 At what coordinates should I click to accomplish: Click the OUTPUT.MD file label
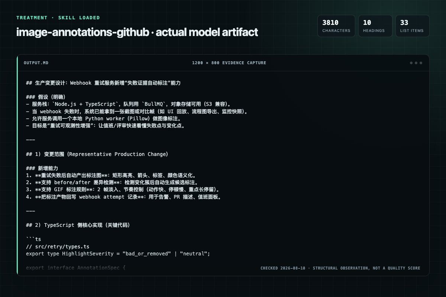pos(36,63)
